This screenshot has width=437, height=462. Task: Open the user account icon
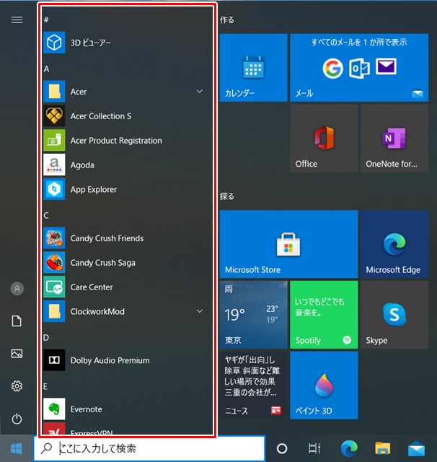(17, 289)
